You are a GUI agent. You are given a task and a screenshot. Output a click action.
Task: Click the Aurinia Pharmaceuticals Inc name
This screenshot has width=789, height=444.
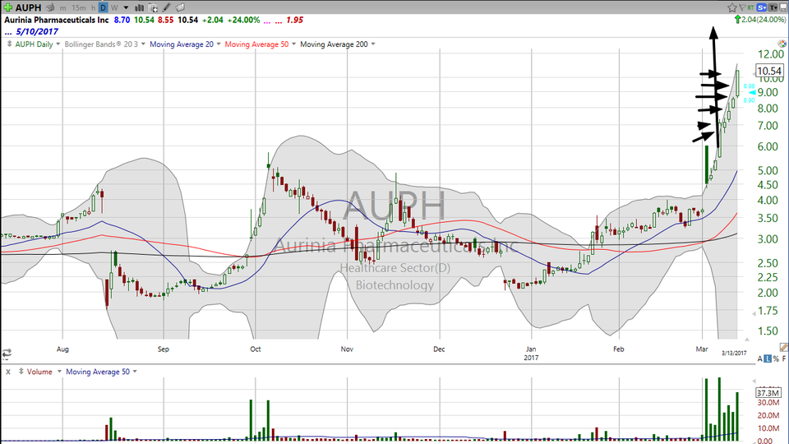[57, 20]
